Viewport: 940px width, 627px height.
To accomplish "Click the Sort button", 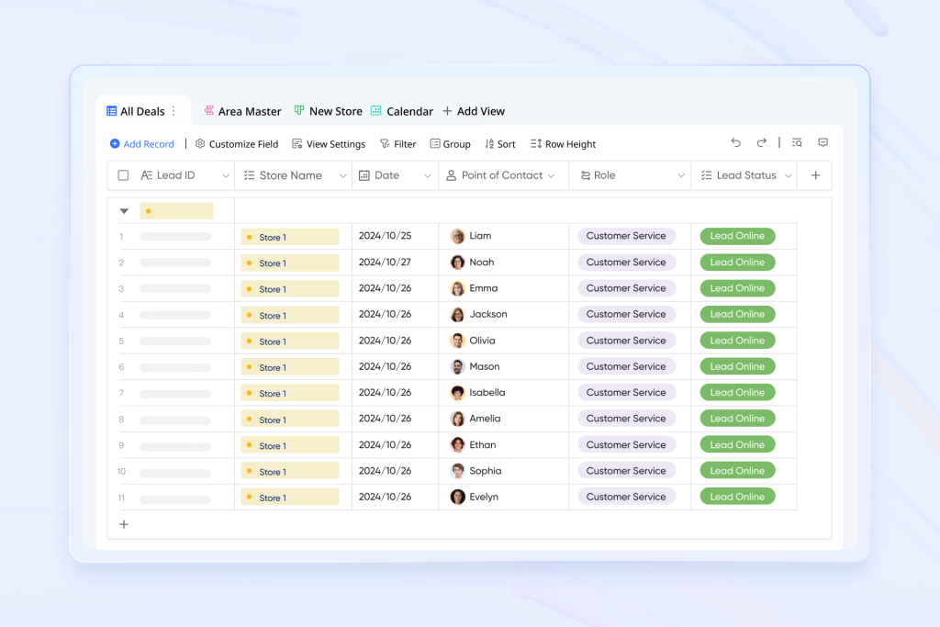I will click(x=500, y=144).
